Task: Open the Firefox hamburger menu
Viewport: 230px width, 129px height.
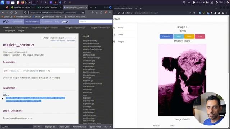Action: pos(110,13)
